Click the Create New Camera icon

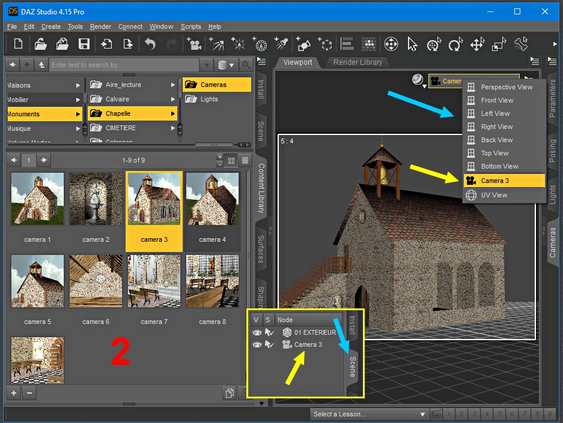194,44
